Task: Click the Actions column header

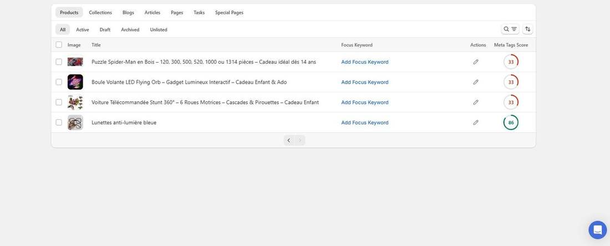Action: pyautogui.click(x=478, y=45)
